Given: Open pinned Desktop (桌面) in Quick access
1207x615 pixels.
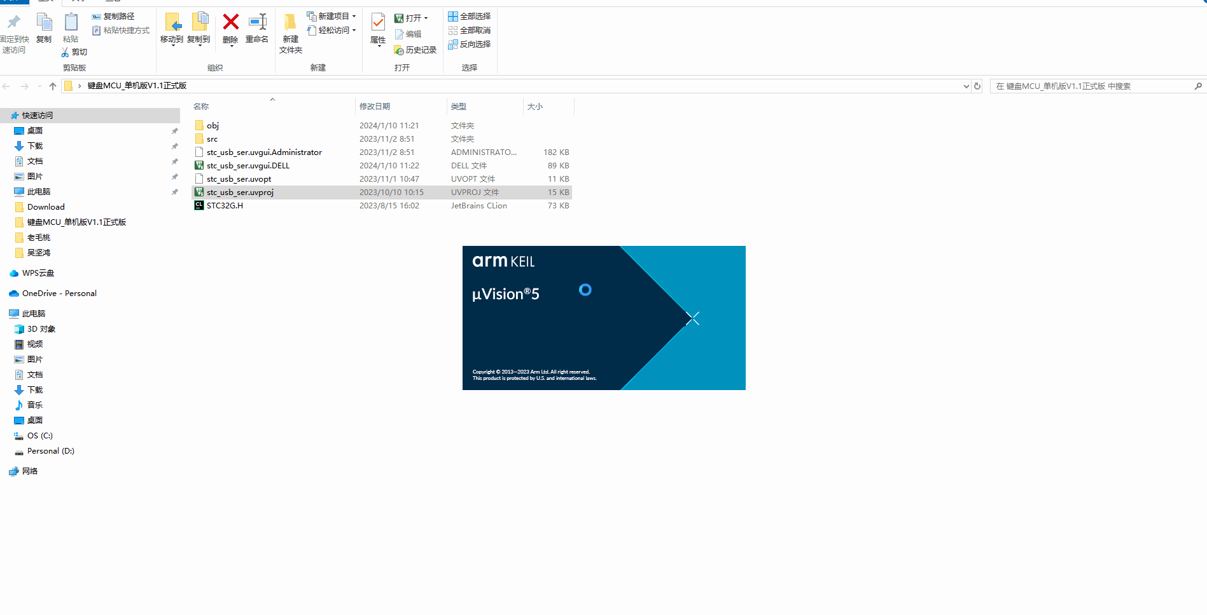Looking at the screenshot, I should [35, 131].
